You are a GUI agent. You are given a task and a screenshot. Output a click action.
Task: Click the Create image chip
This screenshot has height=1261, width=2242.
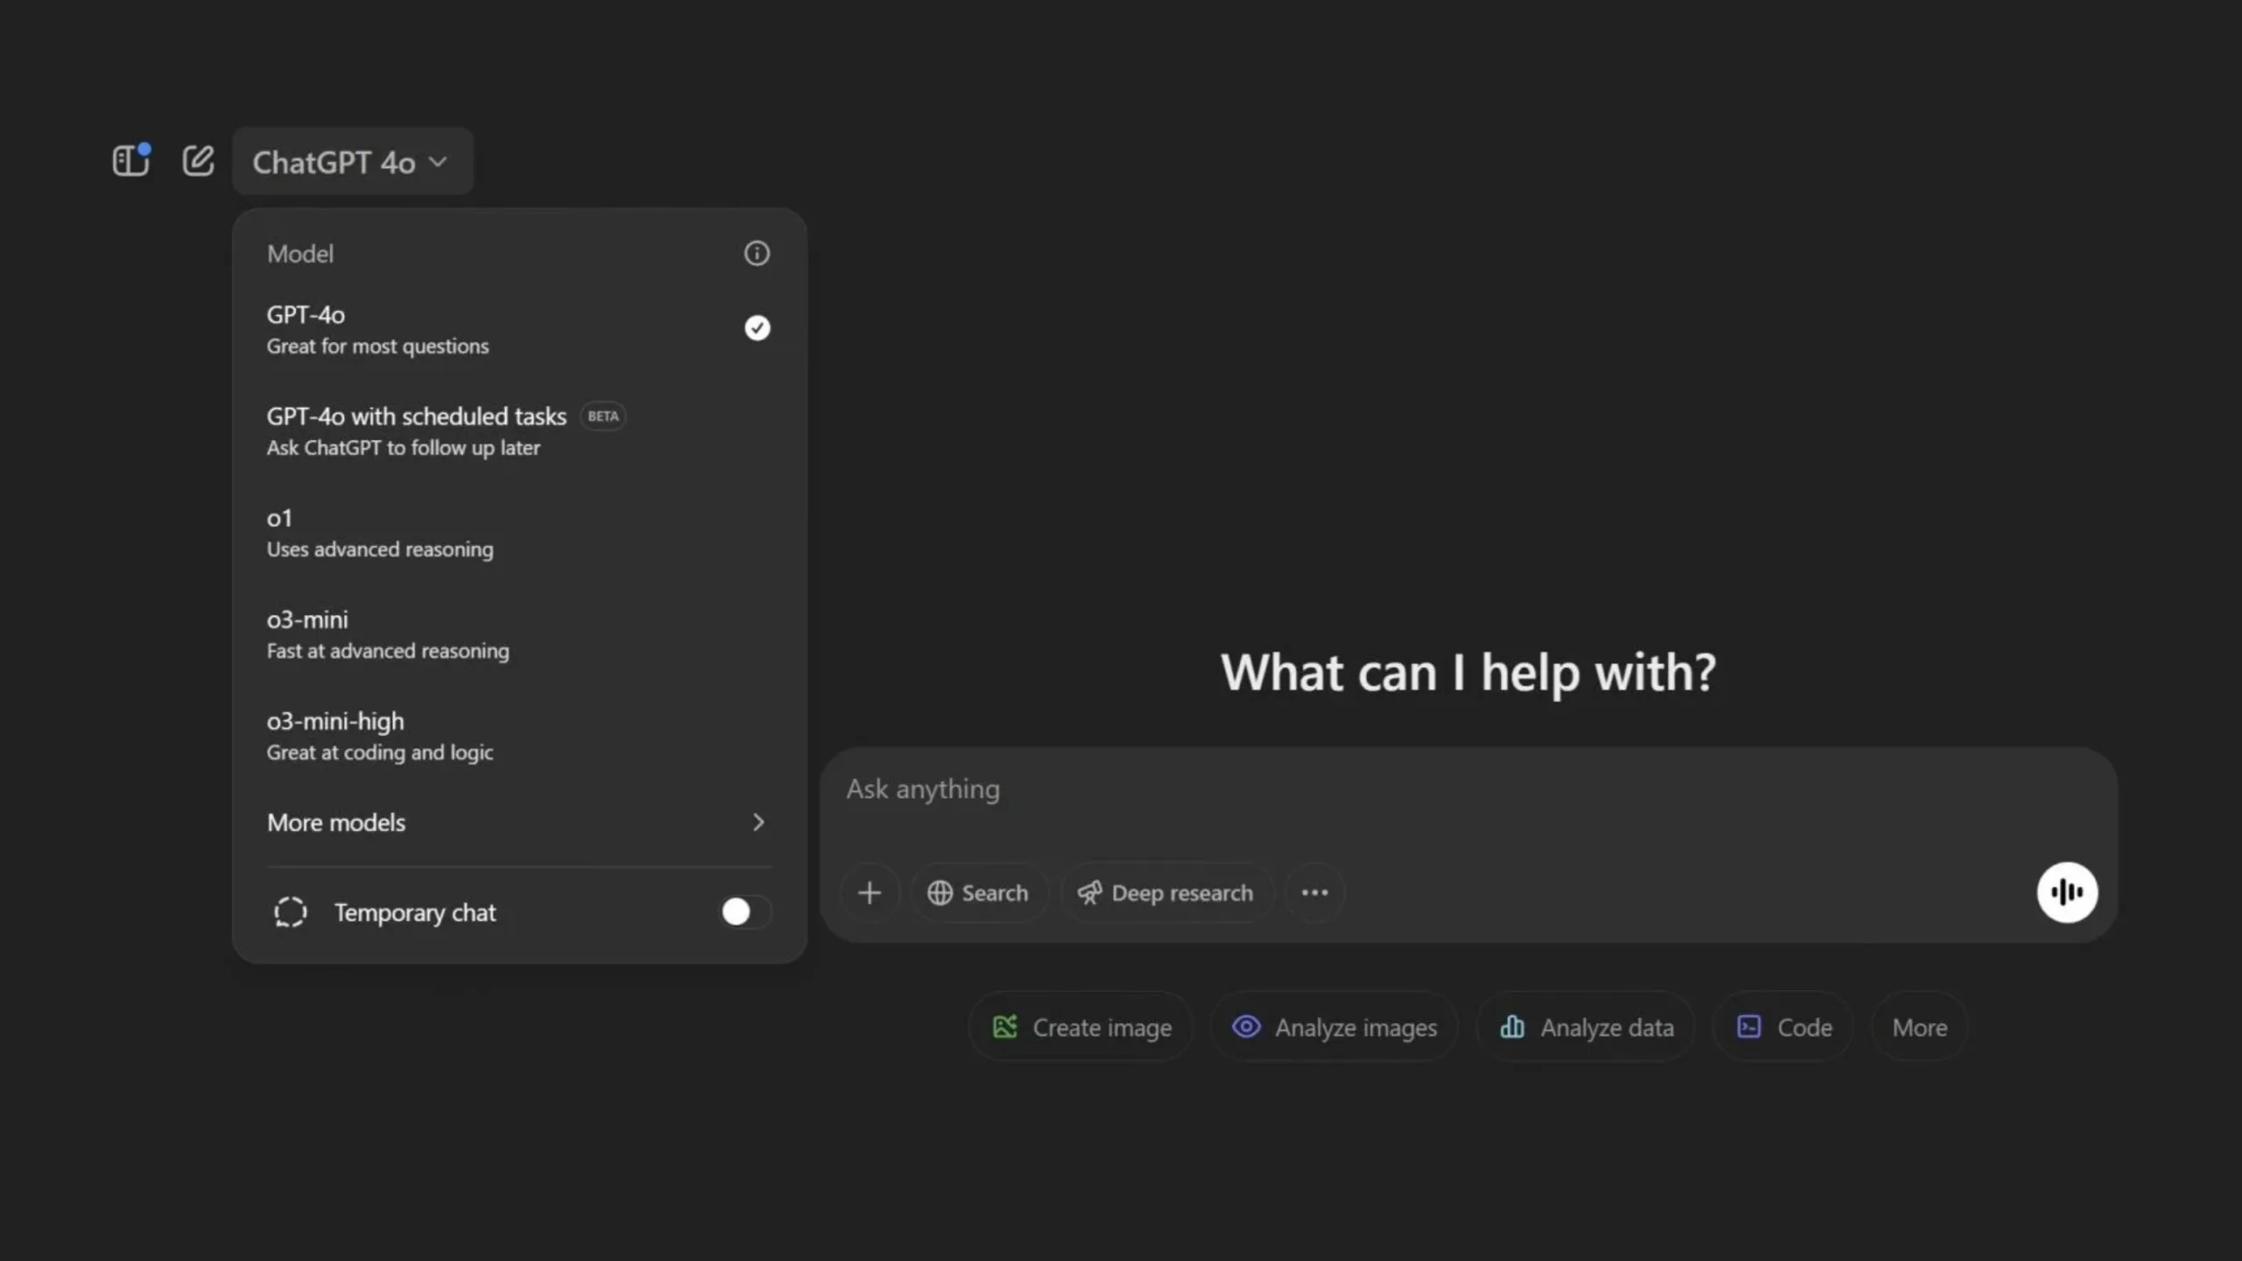(1082, 1027)
